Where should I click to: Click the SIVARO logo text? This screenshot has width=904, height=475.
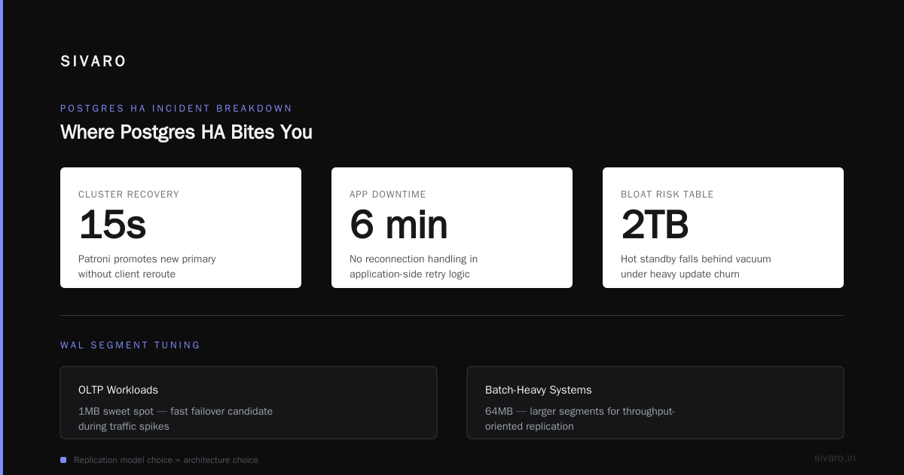pos(93,62)
